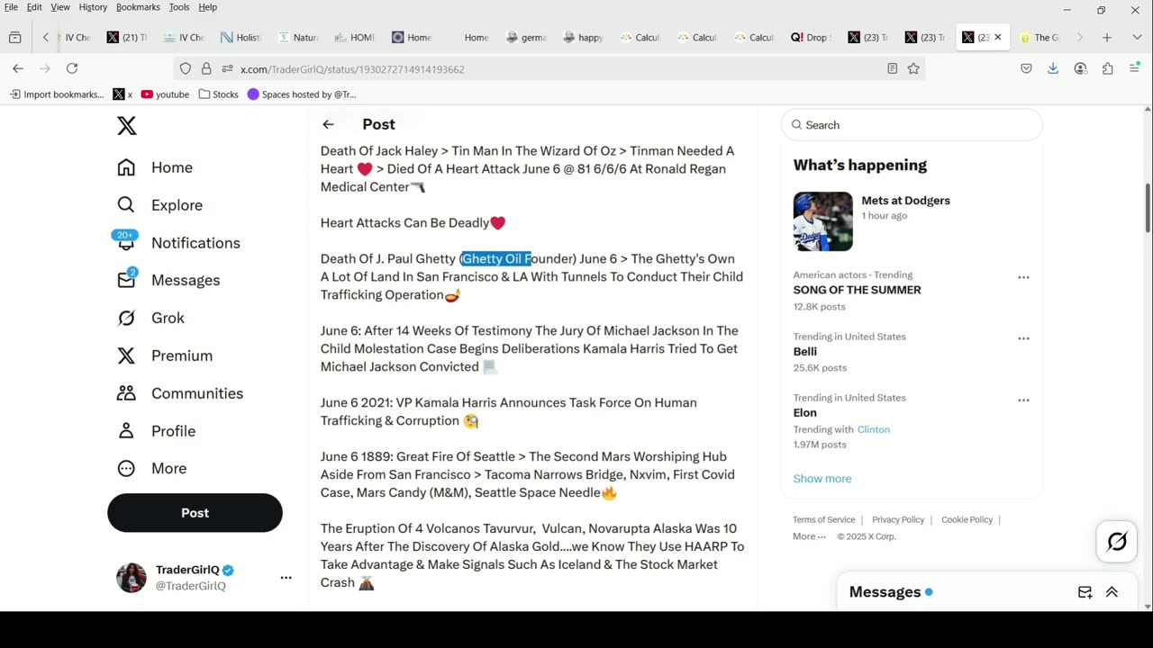Expand the footer More options
The image size is (1153, 648).
pos(809,536)
